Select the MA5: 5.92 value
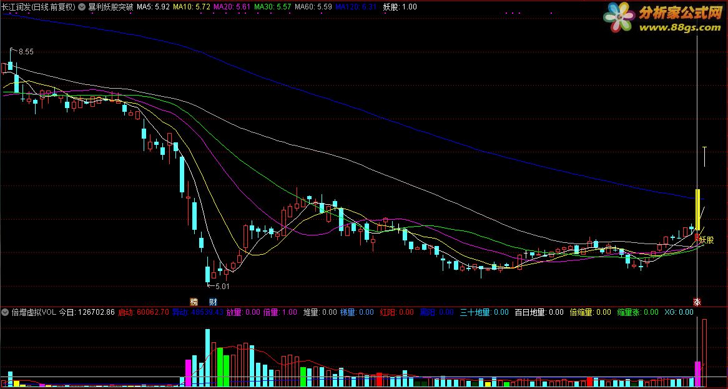Image resolution: width=728 pixels, height=389 pixels. click(x=153, y=7)
